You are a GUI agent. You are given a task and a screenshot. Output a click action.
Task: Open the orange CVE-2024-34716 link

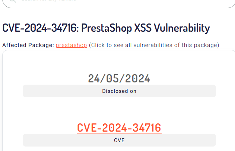(x=119, y=128)
